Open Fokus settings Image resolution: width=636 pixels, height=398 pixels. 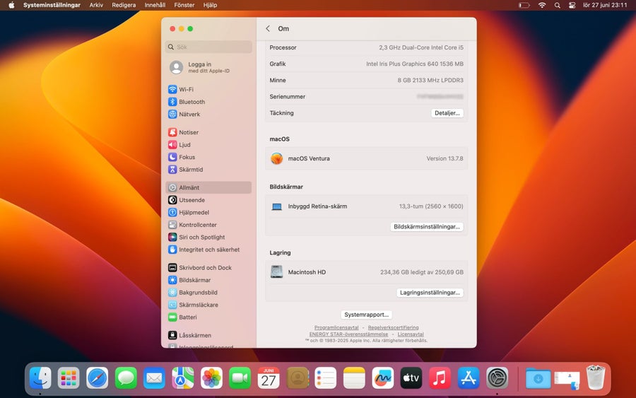[208, 157]
